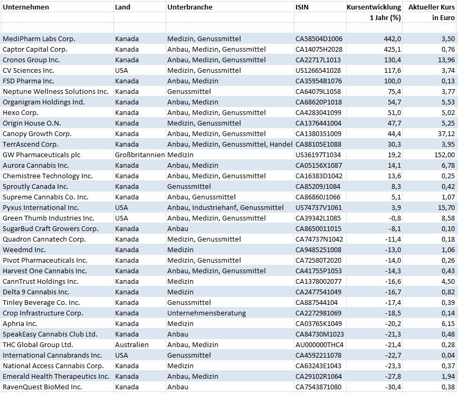The width and height of the screenshot is (458, 393).
Task: Click the Unternehmensberatung sector cell
Action: point(230,313)
